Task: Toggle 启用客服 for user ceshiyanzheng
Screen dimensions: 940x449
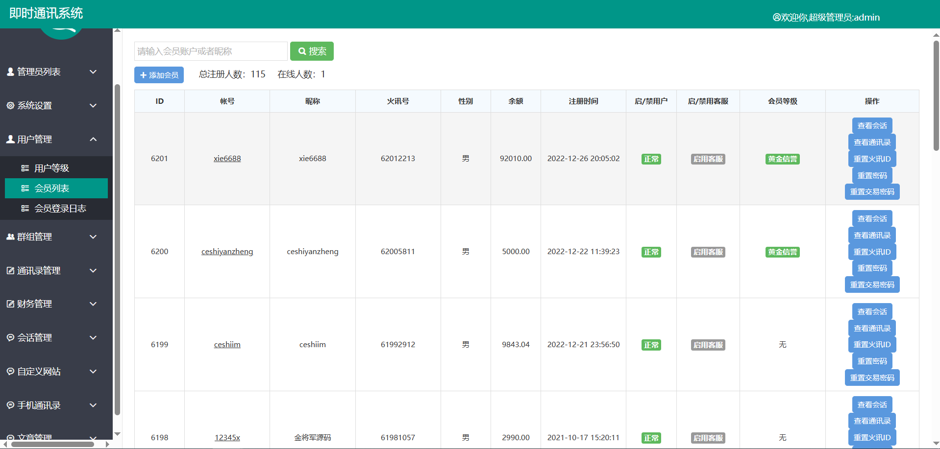Action: 708,252
